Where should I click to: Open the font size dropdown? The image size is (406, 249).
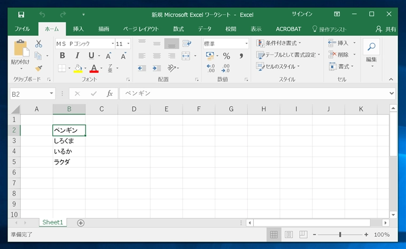(128, 43)
